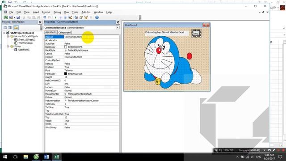The image size is (286, 161).
Task: Open Word from the taskbar
Action: (x=46, y=157)
